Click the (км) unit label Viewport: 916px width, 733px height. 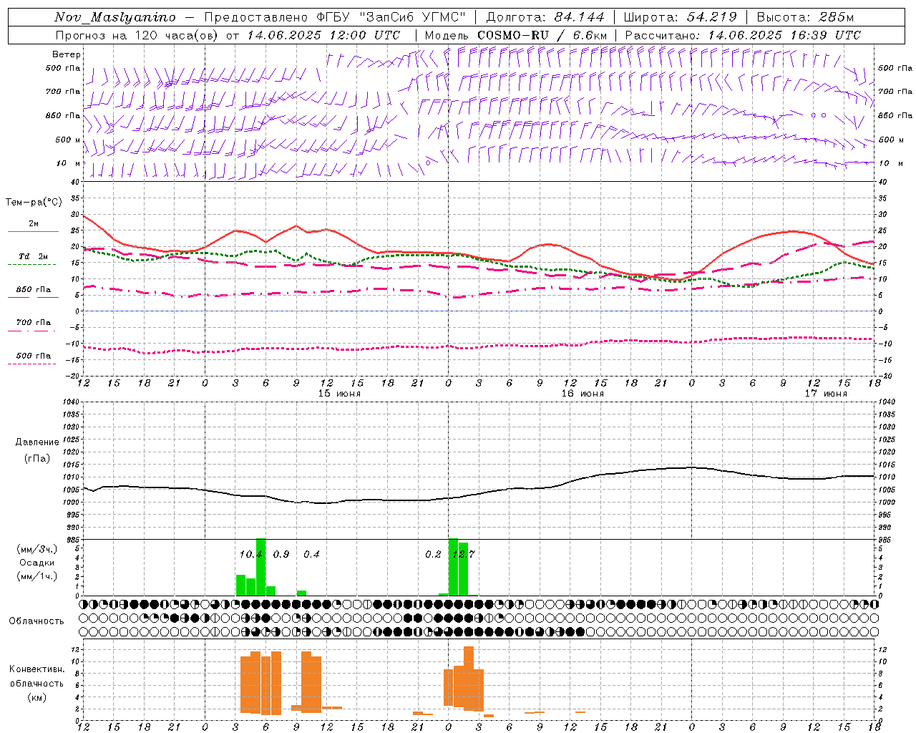36,697
